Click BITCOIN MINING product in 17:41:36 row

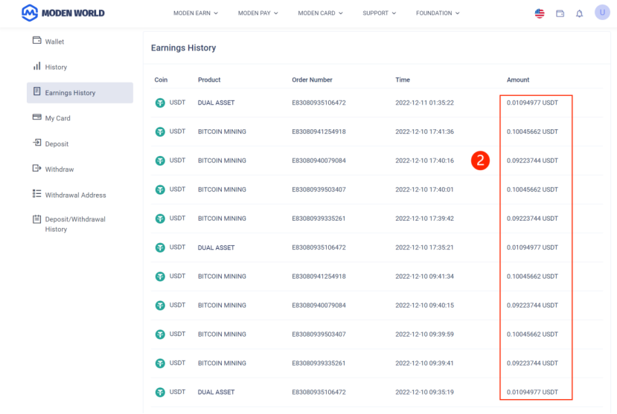222,132
